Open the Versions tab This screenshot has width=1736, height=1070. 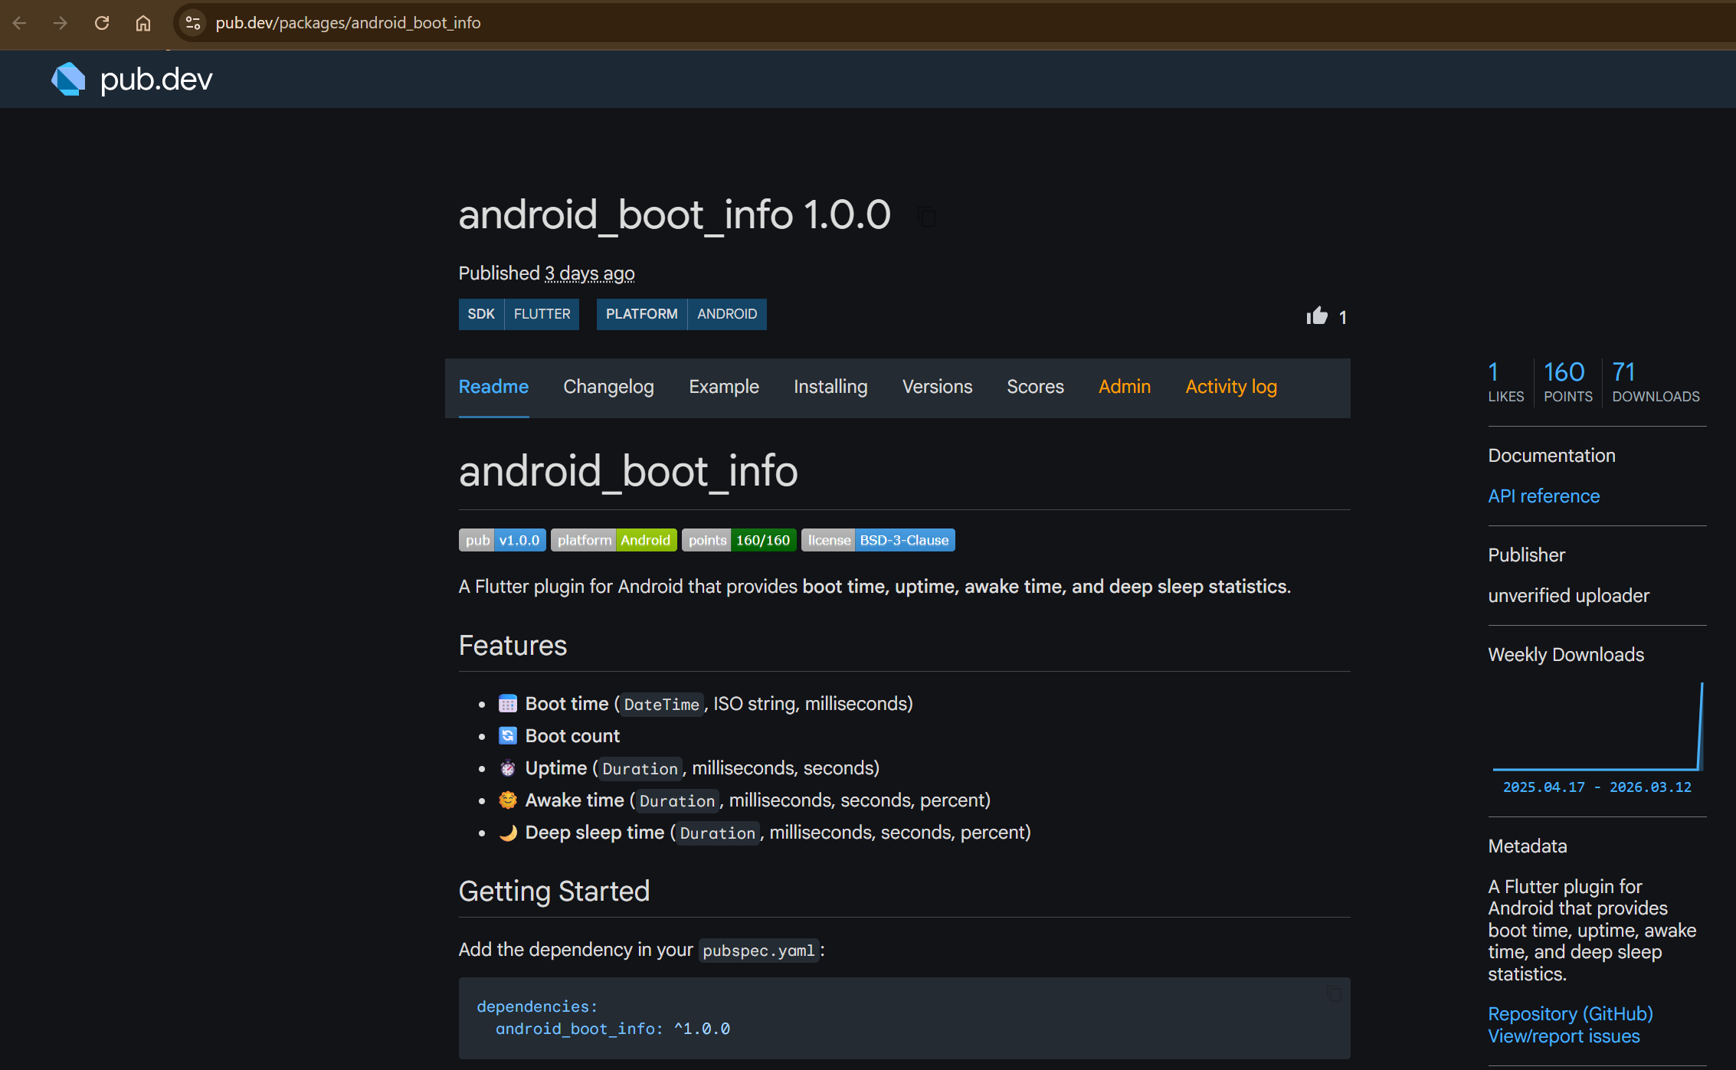(937, 387)
